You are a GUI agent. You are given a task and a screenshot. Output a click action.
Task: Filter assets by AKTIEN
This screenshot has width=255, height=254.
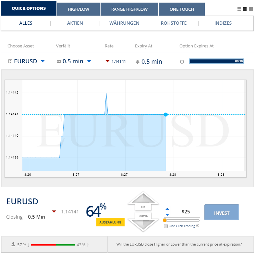[75, 23]
